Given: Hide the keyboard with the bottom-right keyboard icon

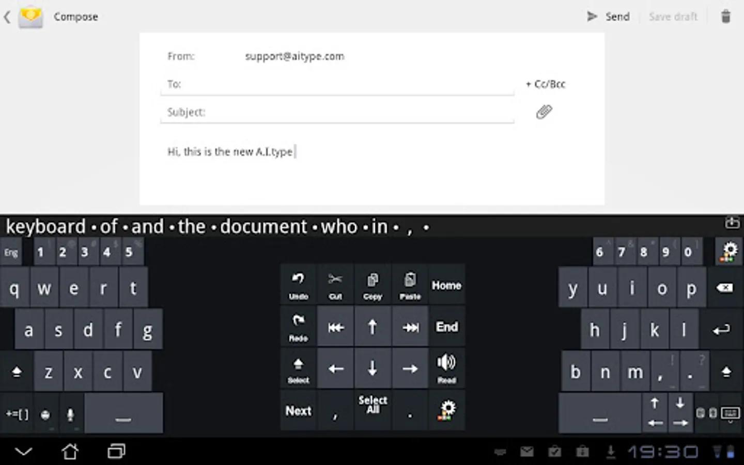Looking at the screenshot, I should pos(731,413).
